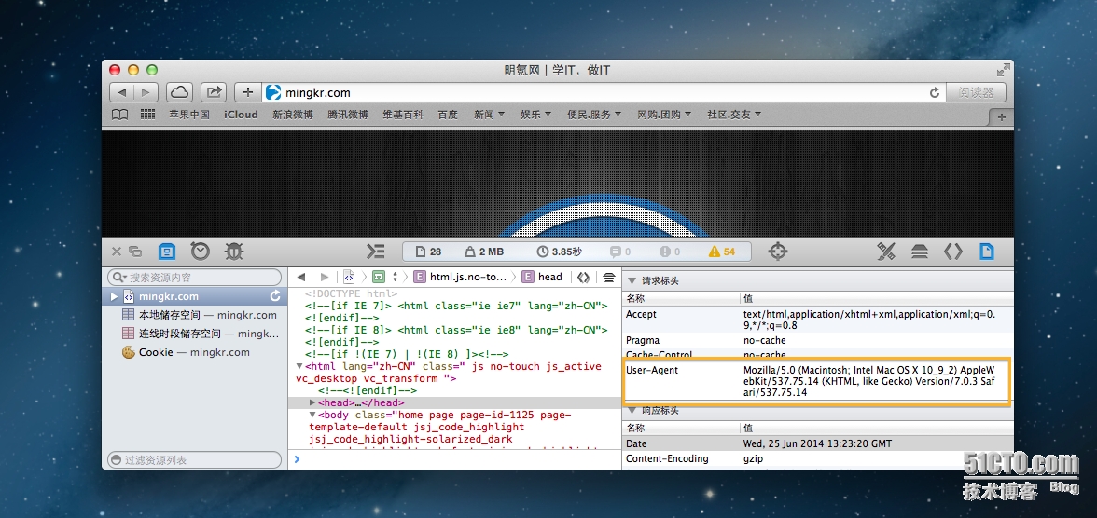Expand the head element node

coord(312,403)
